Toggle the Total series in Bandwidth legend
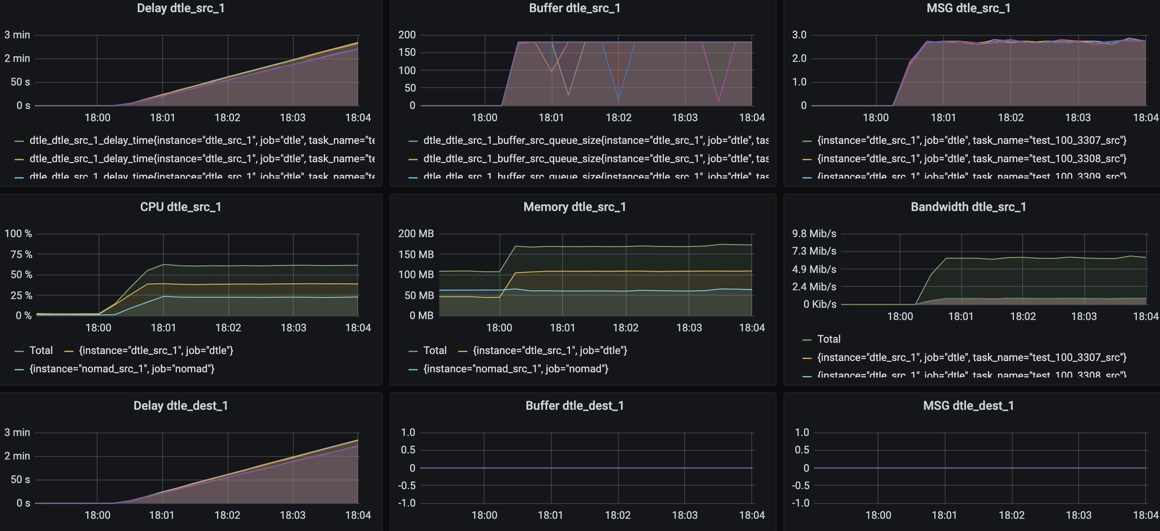This screenshot has height=531, width=1160. coord(828,339)
